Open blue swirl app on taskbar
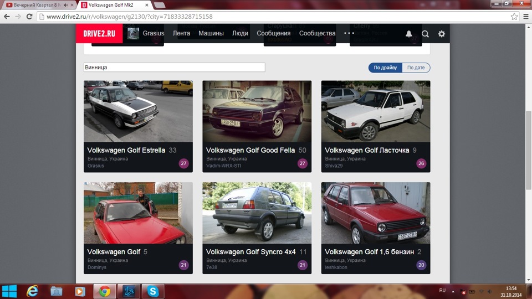This screenshot has width=532, height=299. [x=129, y=291]
